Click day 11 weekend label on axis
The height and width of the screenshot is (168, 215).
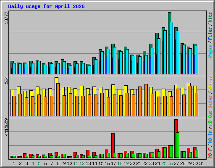point(76,163)
